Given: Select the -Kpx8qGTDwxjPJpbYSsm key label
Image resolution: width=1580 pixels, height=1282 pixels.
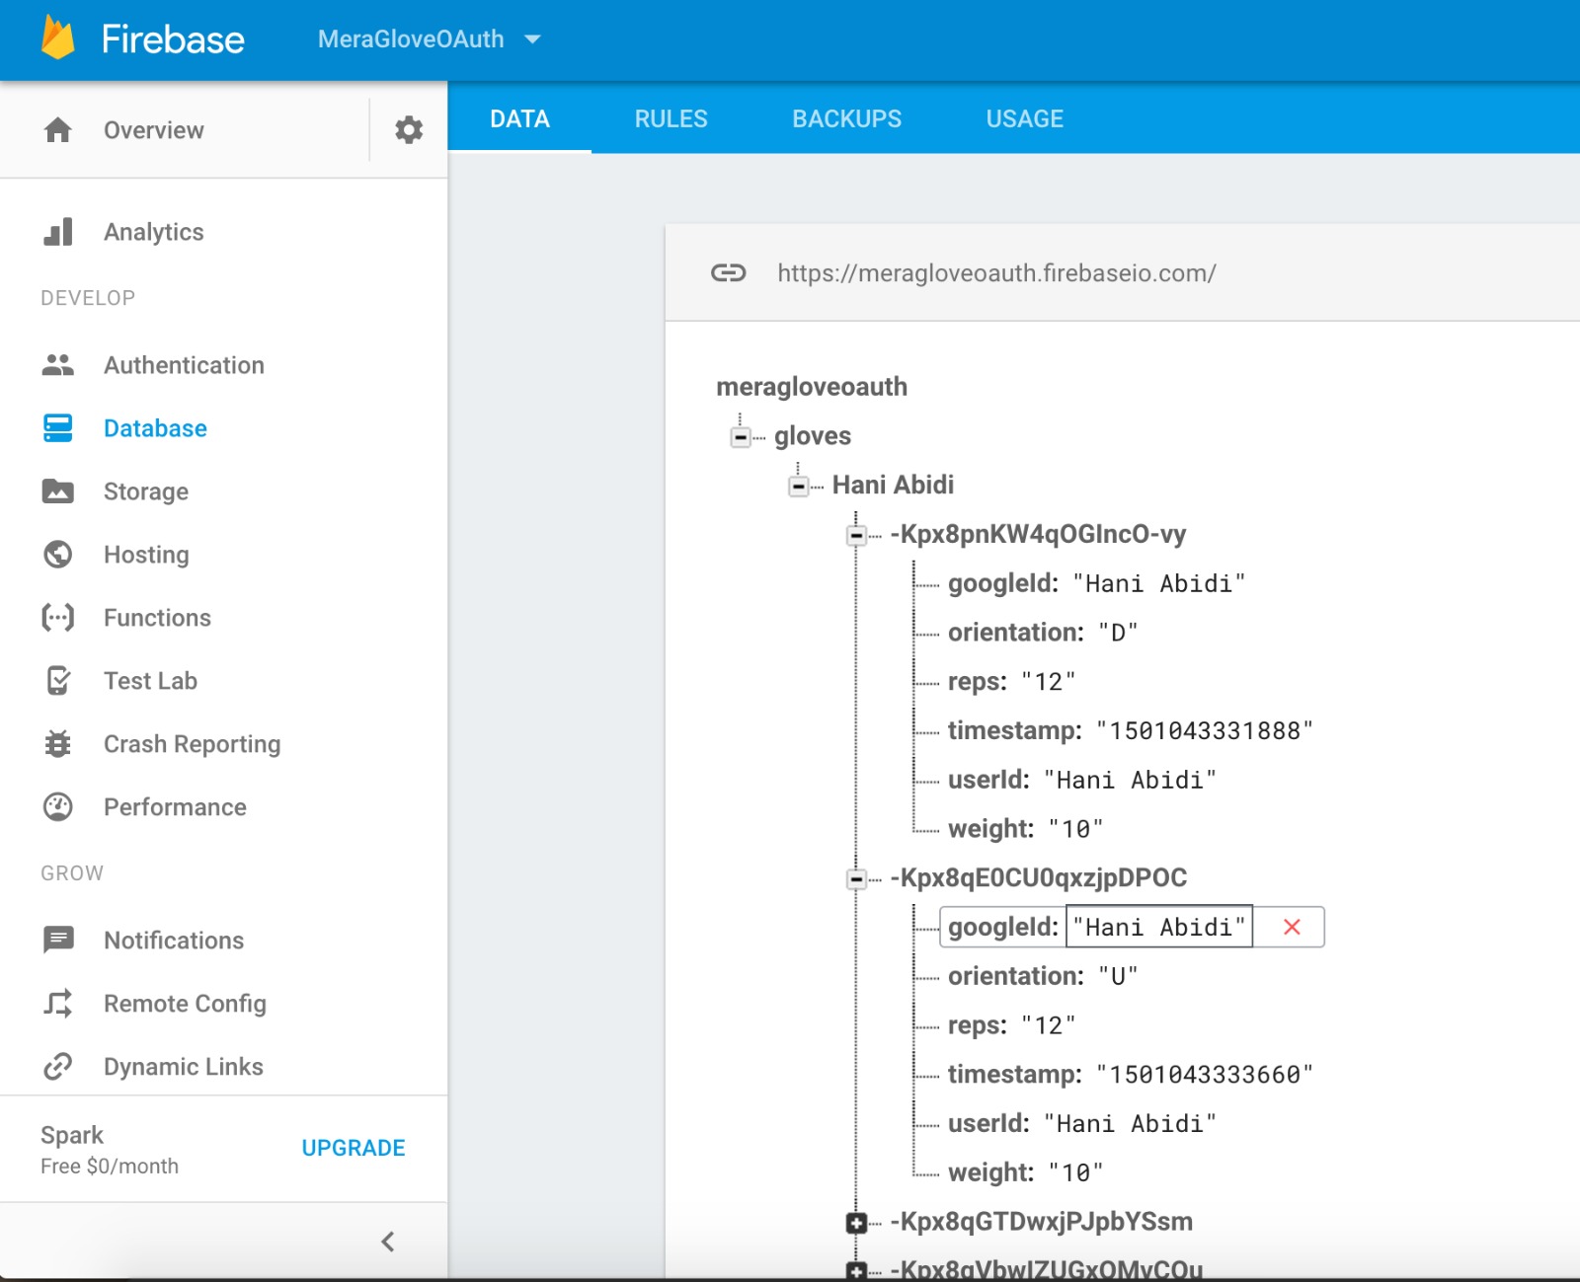Looking at the screenshot, I should [1041, 1222].
